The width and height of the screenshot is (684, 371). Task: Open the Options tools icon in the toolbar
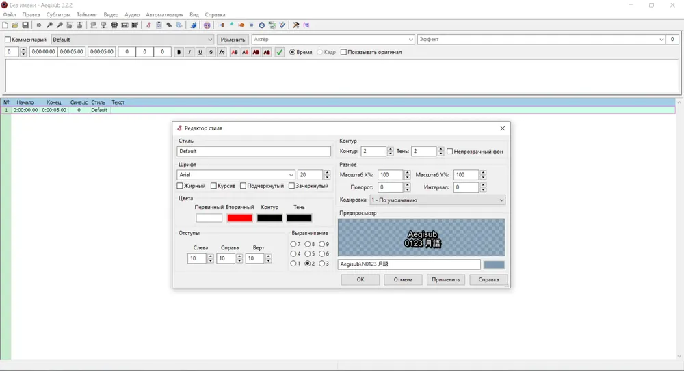coord(295,25)
